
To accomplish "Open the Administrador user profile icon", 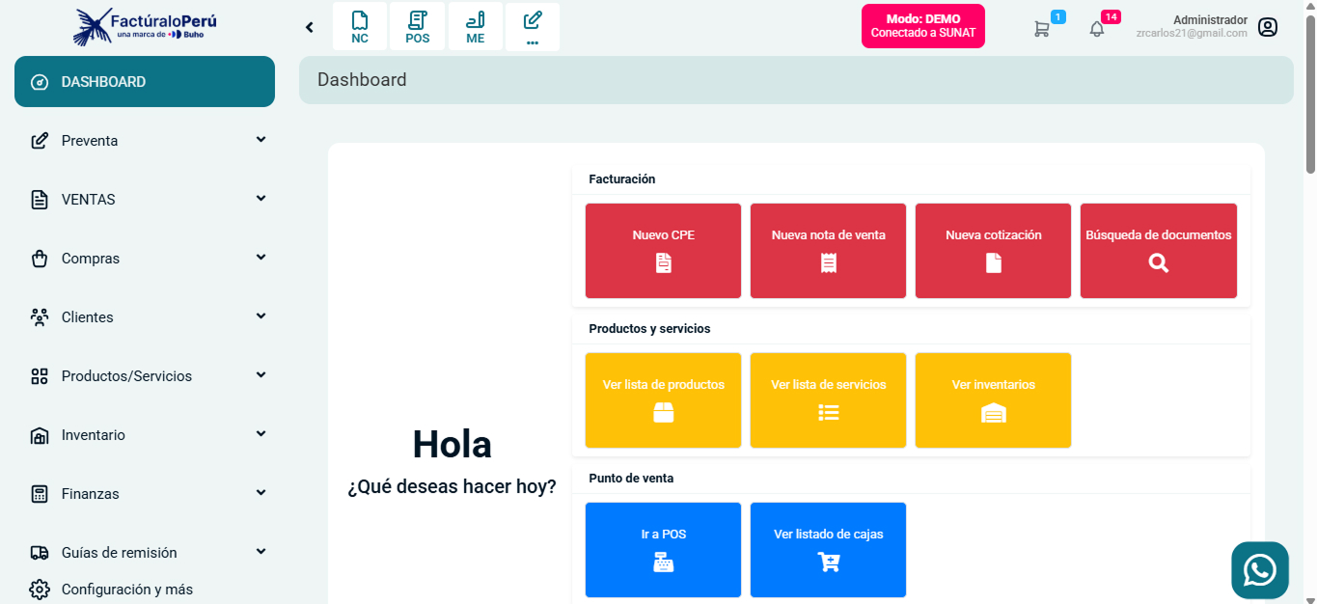I will pos(1268,27).
